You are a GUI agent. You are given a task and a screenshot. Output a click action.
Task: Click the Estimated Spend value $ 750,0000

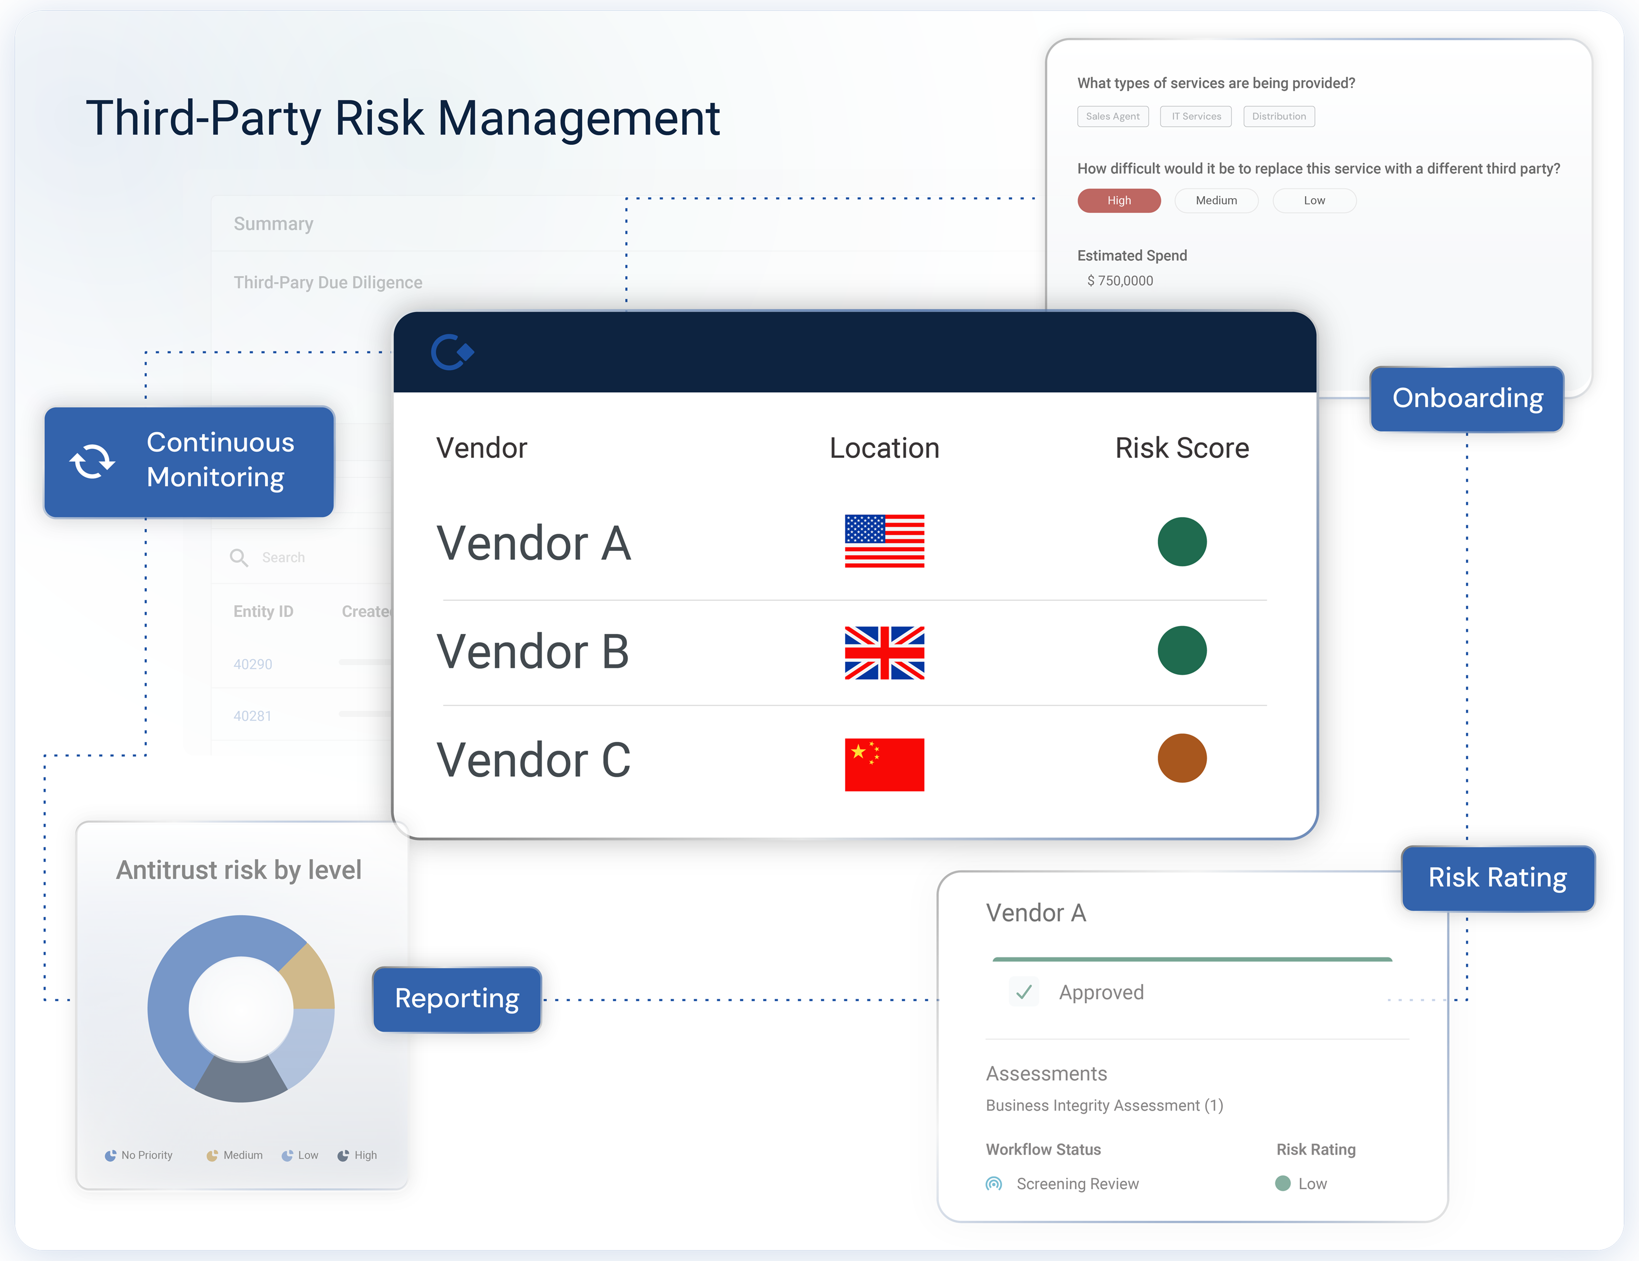coord(1120,281)
